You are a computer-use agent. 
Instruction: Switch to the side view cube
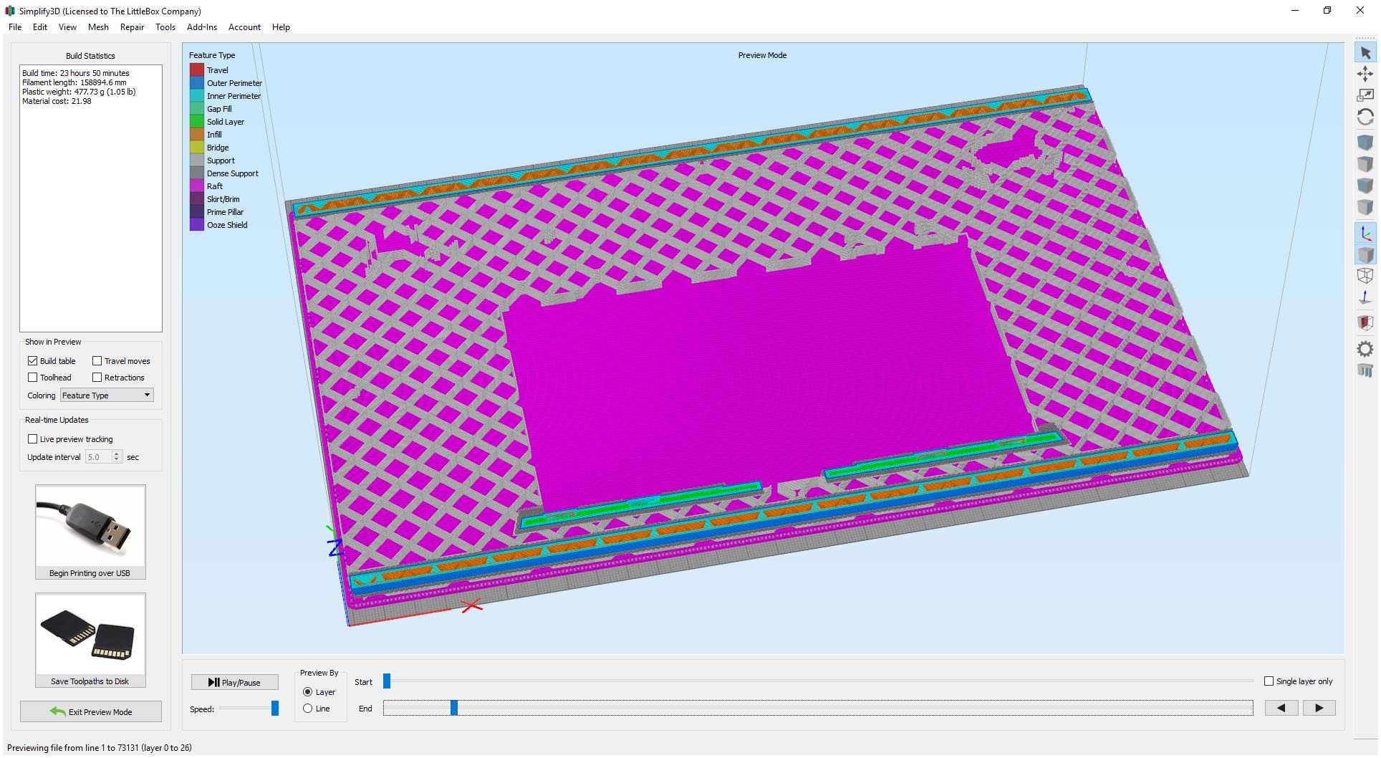[1365, 207]
